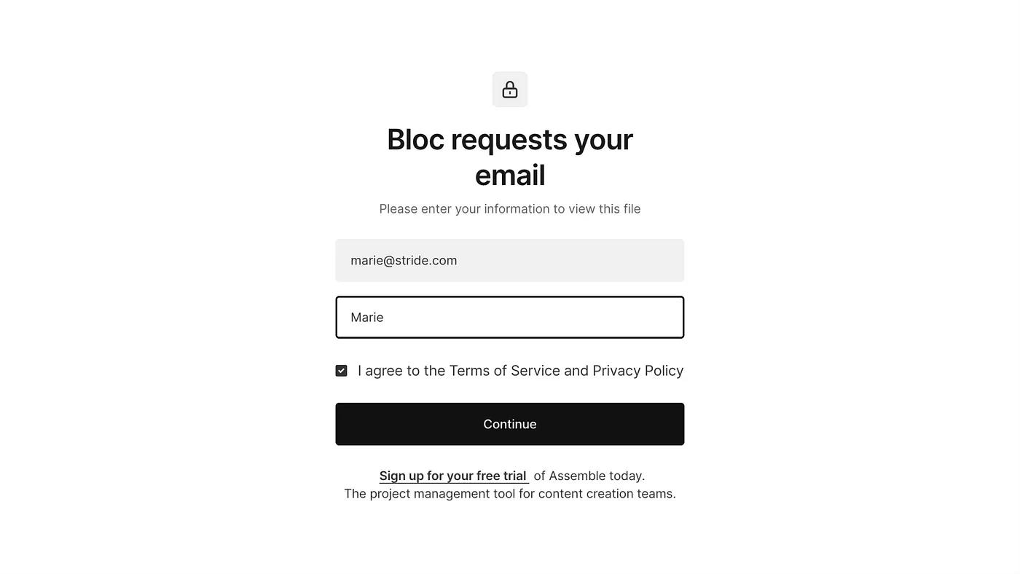Click the project management tool tagline
This screenshot has width=1020, height=574.
(510, 494)
